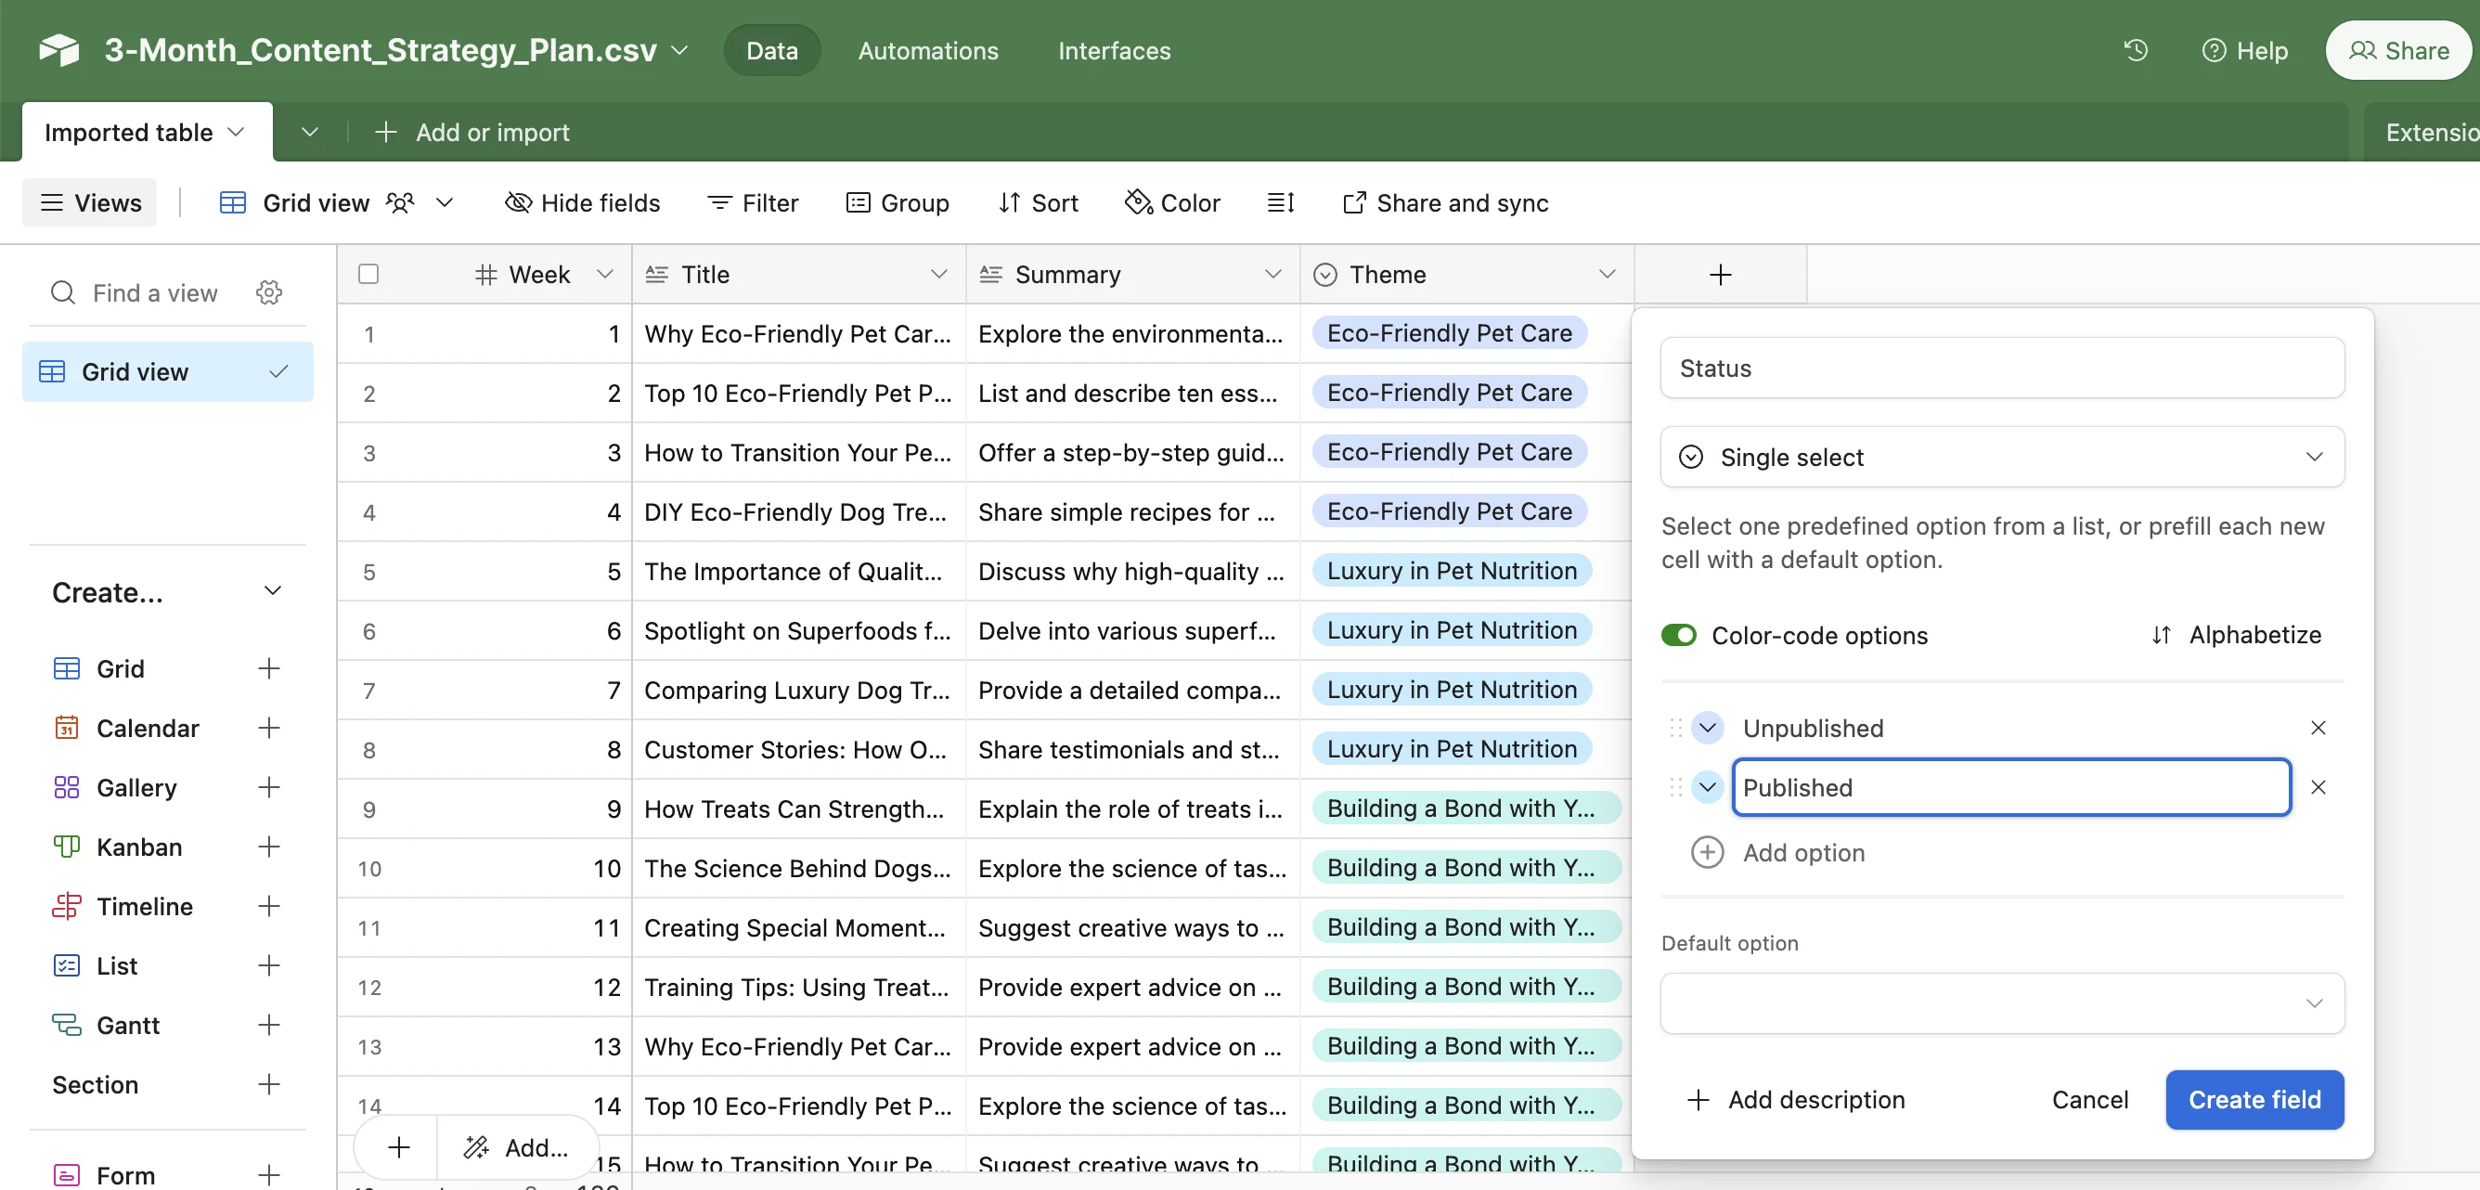Open color picker for Published option
This screenshot has height=1190, width=2480.
click(1707, 787)
